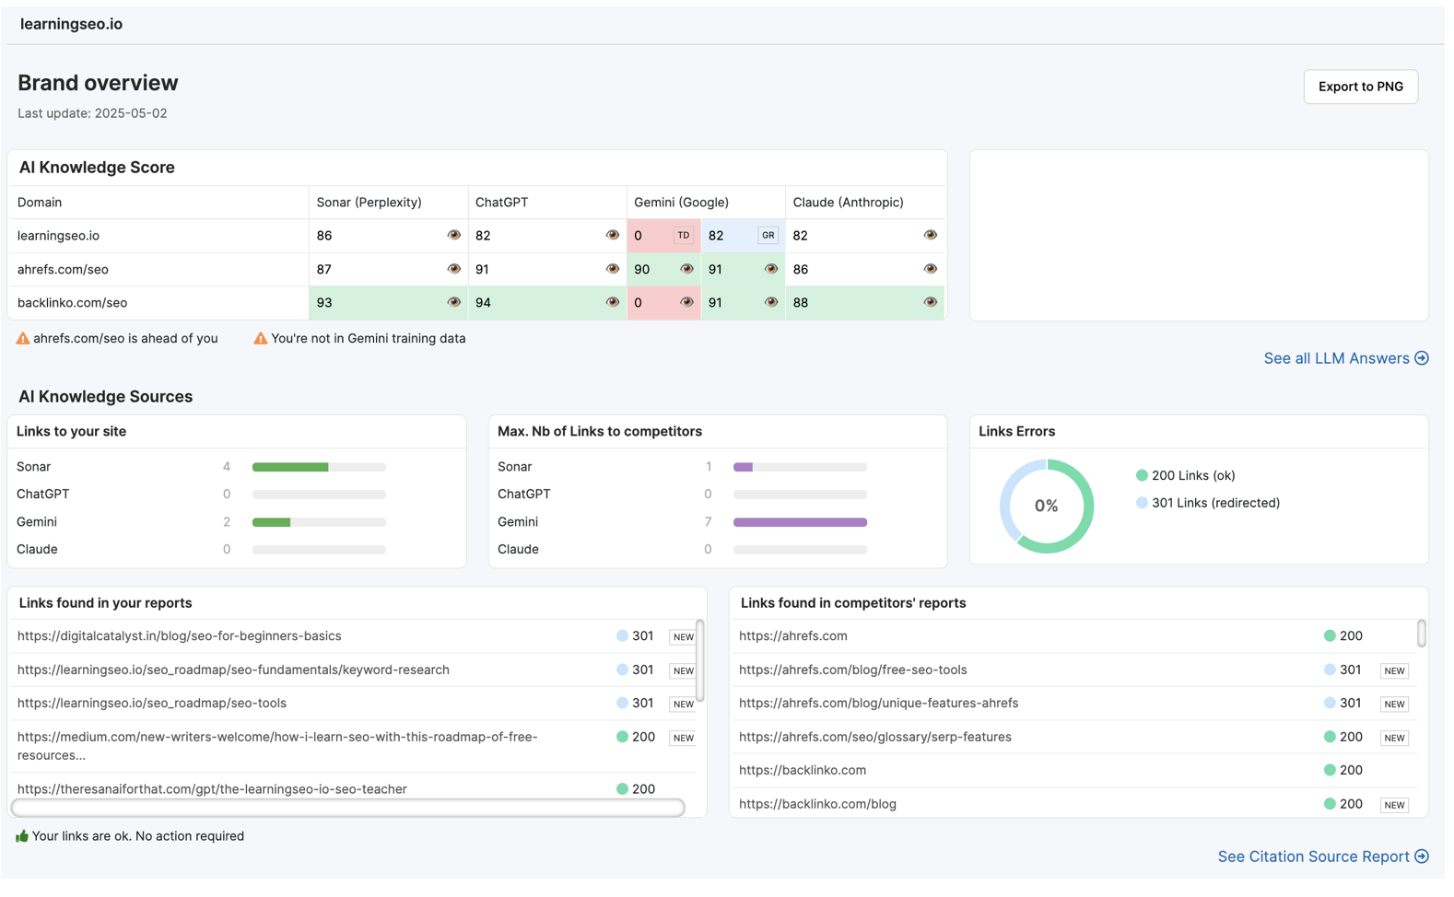Click Gemini purple bar in Links to competitors
The image size is (1454, 897).
tap(800, 522)
